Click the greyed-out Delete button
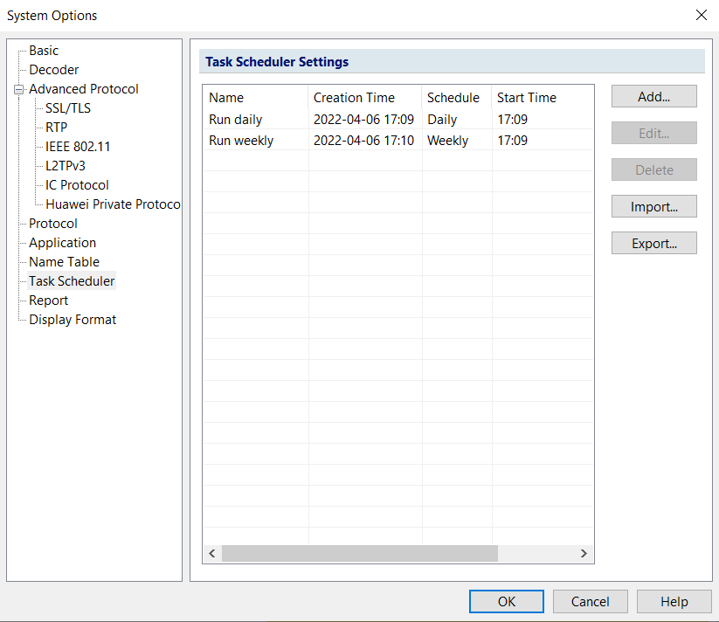Screen dimensions: 719x622 coord(653,169)
